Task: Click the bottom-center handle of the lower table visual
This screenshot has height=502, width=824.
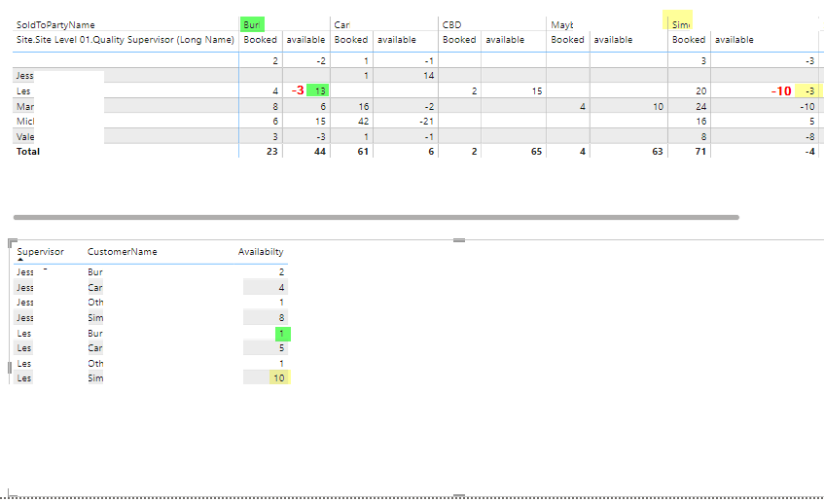Action: pos(459,495)
